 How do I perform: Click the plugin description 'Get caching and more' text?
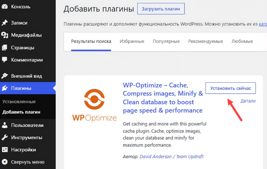(x=164, y=134)
